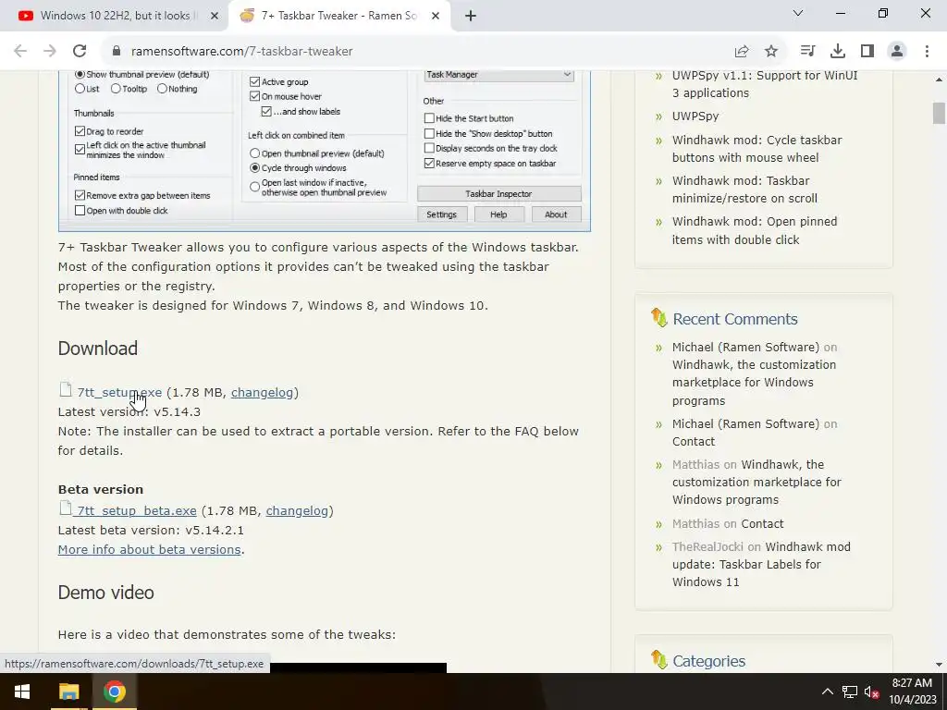The width and height of the screenshot is (947, 710).
Task: Click the Categories heading icon
Action: (x=658, y=660)
